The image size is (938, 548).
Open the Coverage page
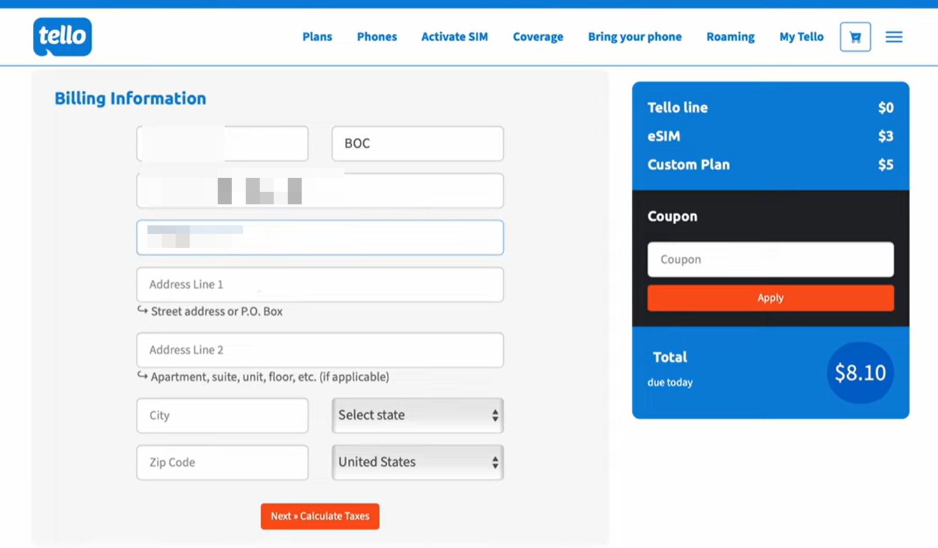[538, 37]
